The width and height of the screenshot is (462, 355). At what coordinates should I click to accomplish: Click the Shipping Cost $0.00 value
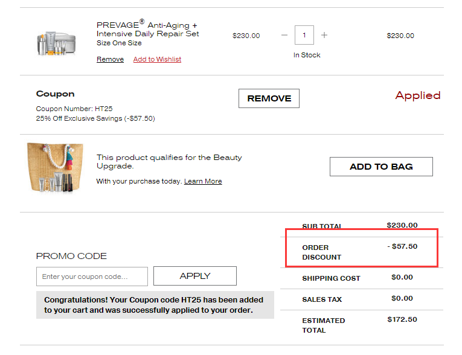(402, 278)
